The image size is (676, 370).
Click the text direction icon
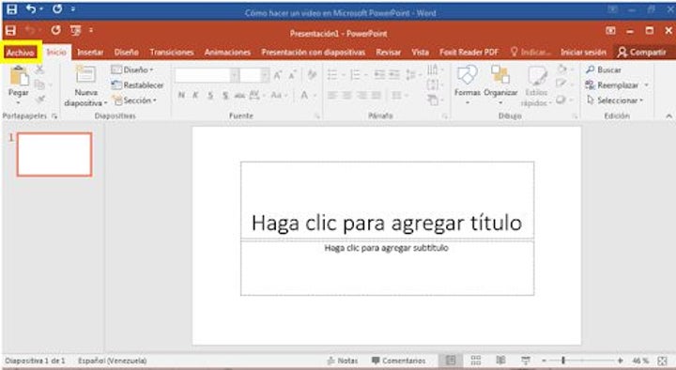(x=432, y=69)
